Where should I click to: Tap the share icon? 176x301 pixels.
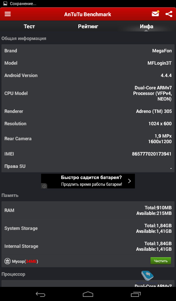click(x=169, y=14)
